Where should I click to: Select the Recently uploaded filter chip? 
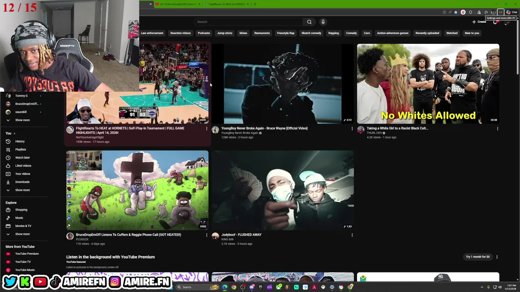tap(427, 33)
